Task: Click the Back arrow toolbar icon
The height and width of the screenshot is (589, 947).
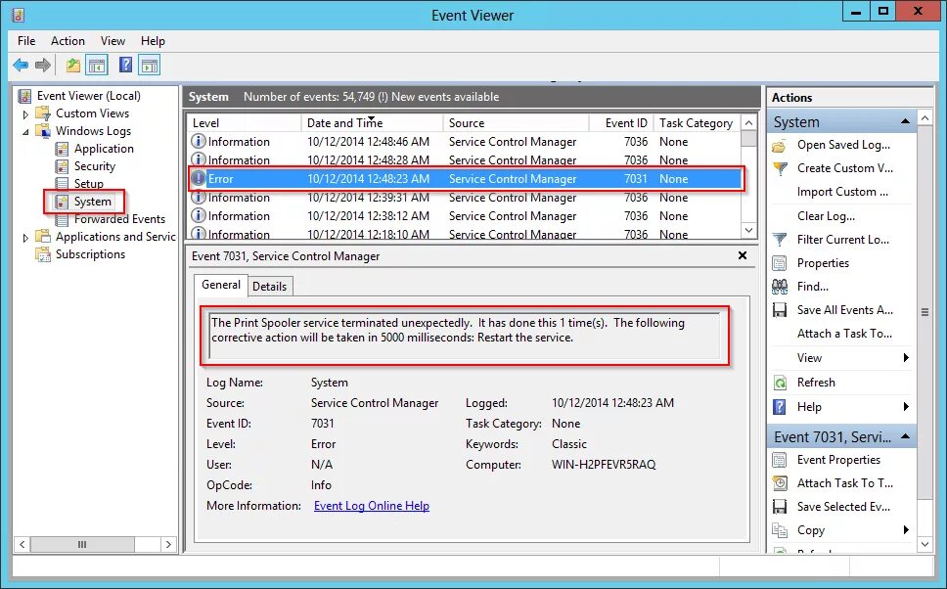Action: [21, 65]
